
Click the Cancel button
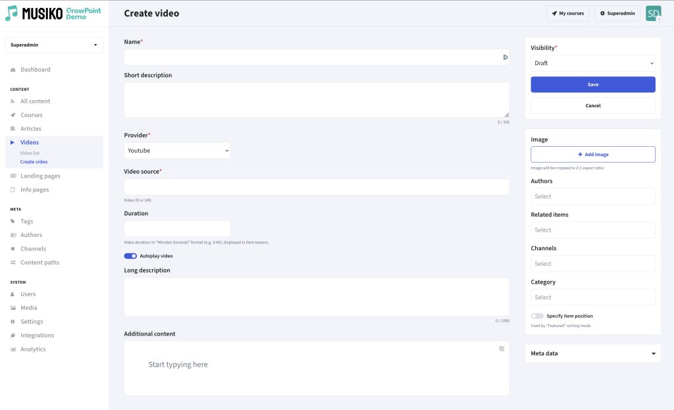(x=593, y=106)
